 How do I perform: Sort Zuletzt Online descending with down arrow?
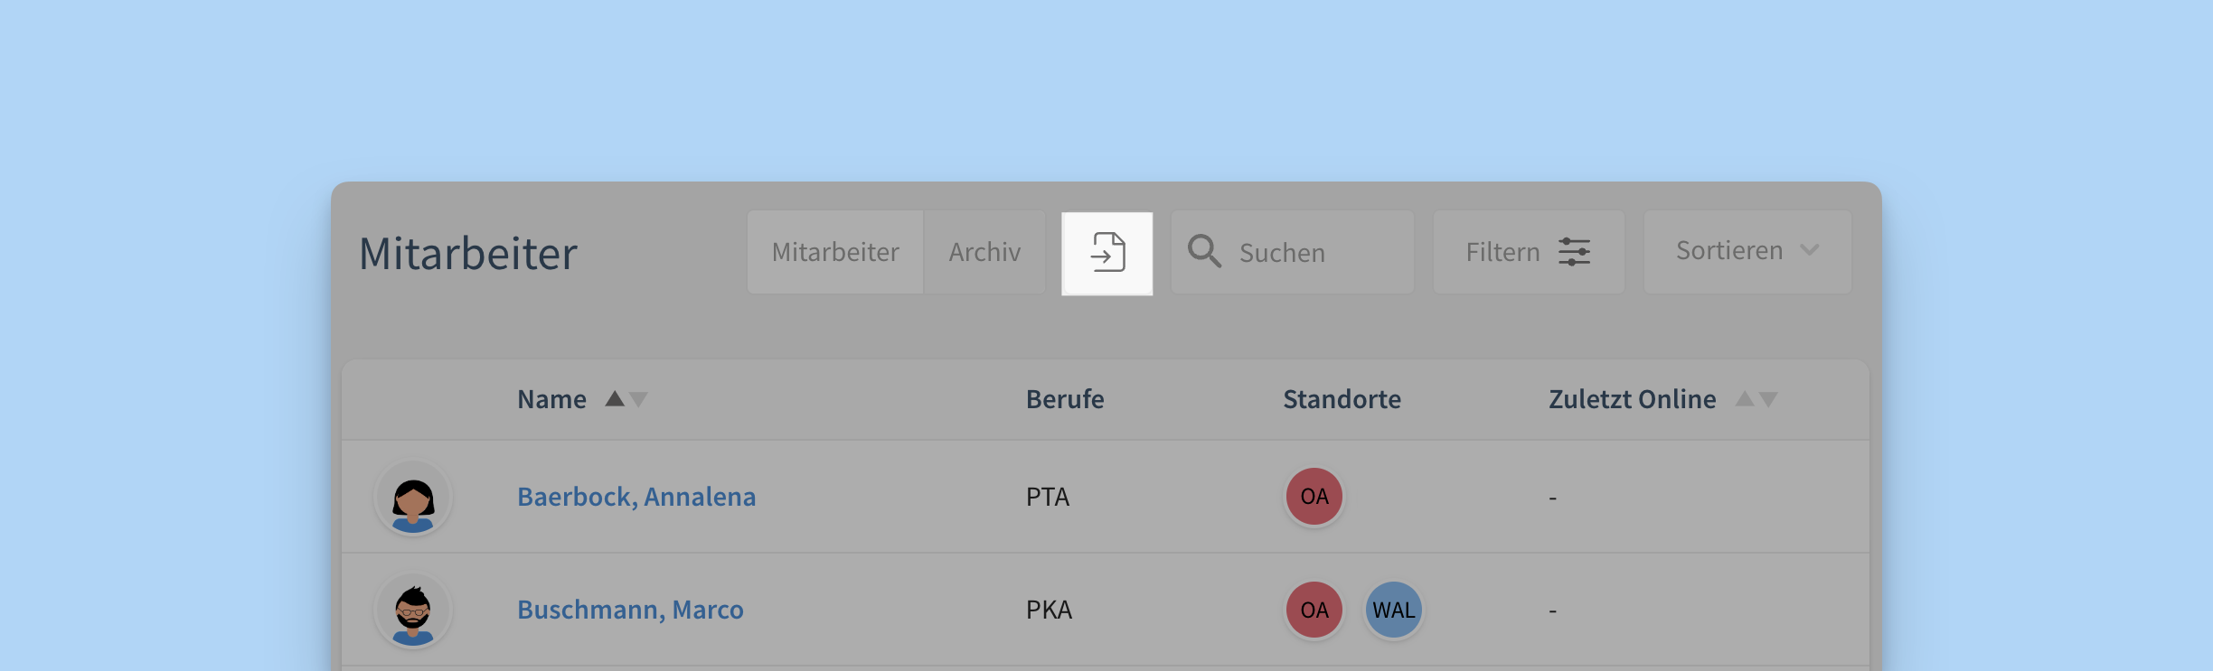tap(1769, 400)
